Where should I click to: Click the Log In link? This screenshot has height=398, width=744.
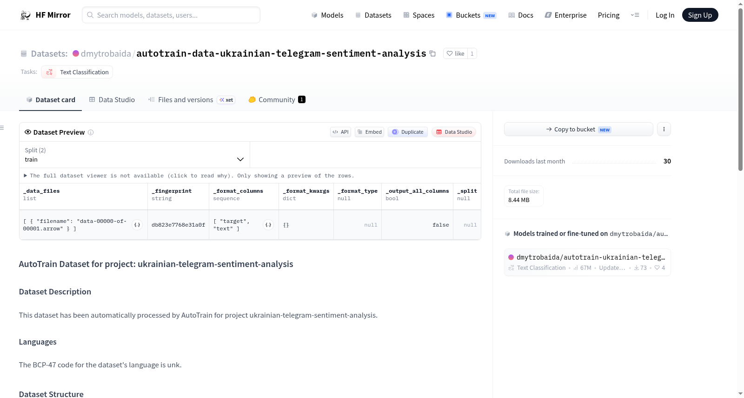coord(665,15)
